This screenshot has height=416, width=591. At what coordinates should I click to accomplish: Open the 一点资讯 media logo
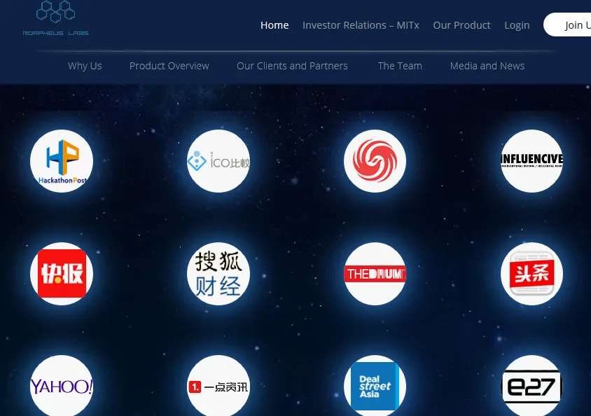(218, 386)
